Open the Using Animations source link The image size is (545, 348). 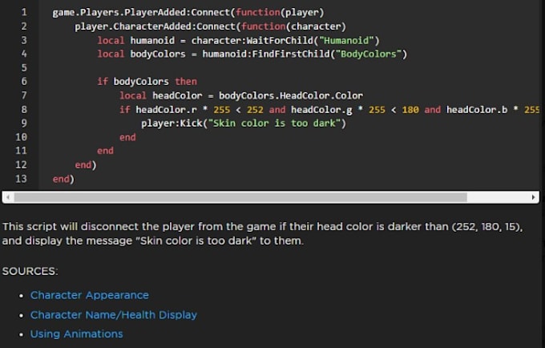(x=76, y=334)
